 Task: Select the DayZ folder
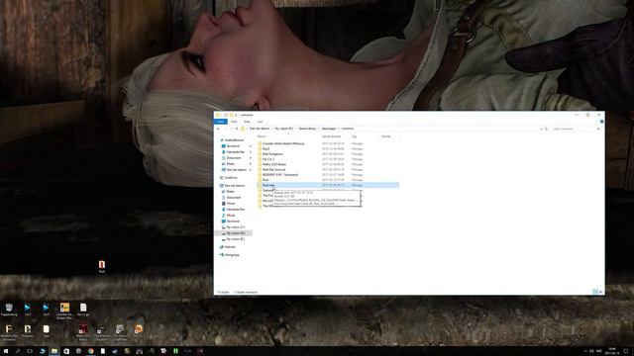[x=266, y=149]
